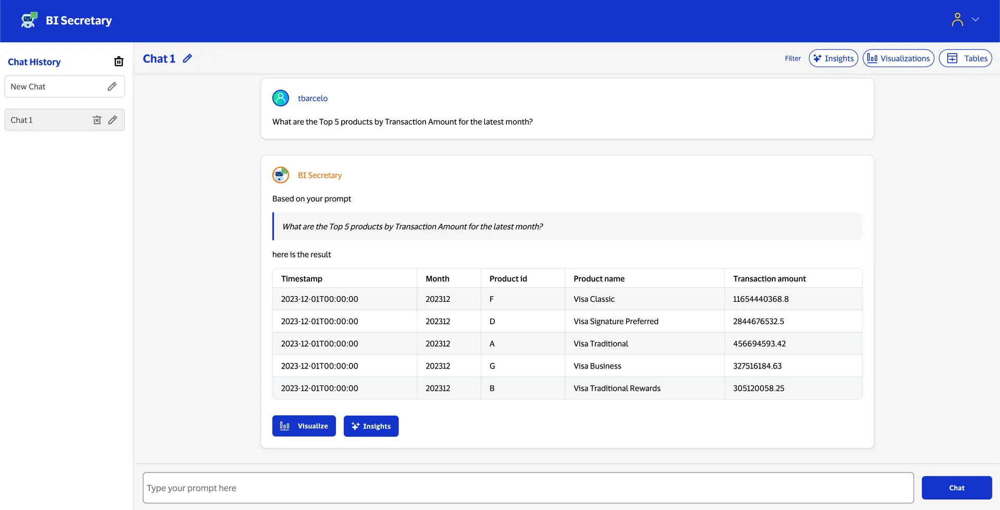The height and width of the screenshot is (510, 1000).
Task: Enable the Visualizations filter
Action: click(898, 58)
